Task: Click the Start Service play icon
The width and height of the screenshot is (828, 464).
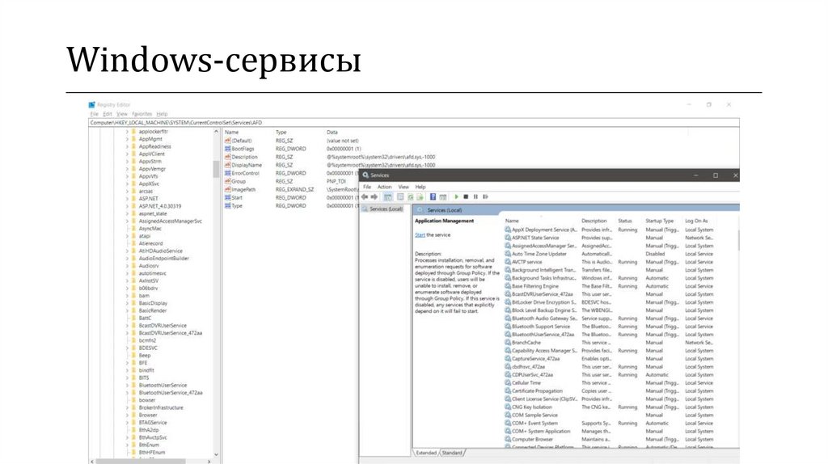Action: tap(456, 196)
